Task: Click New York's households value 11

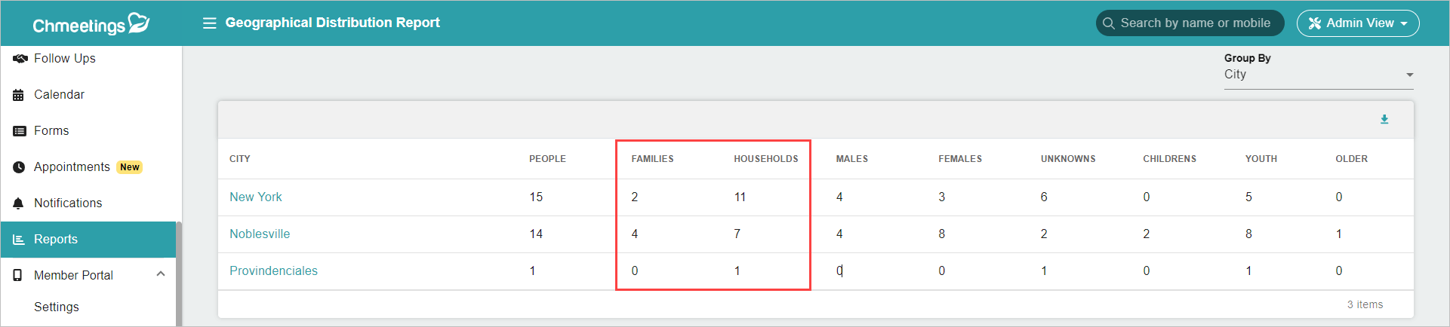Action: pyautogui.click(x=740, y=197)
